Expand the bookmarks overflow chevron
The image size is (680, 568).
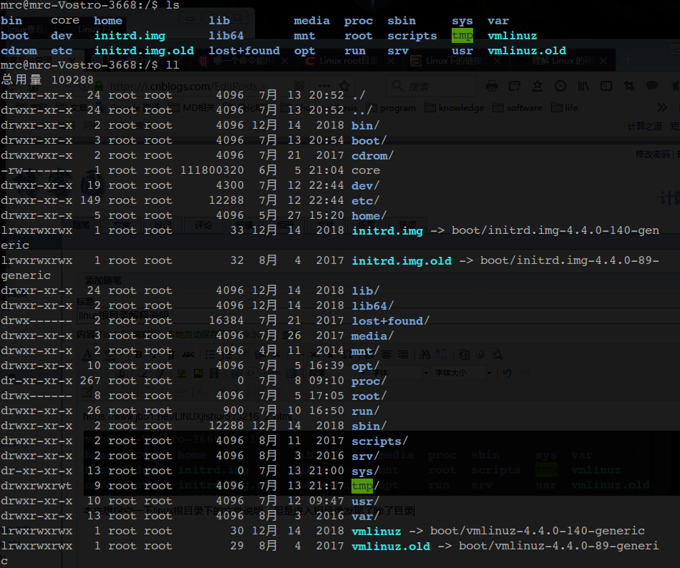[662, 108]
